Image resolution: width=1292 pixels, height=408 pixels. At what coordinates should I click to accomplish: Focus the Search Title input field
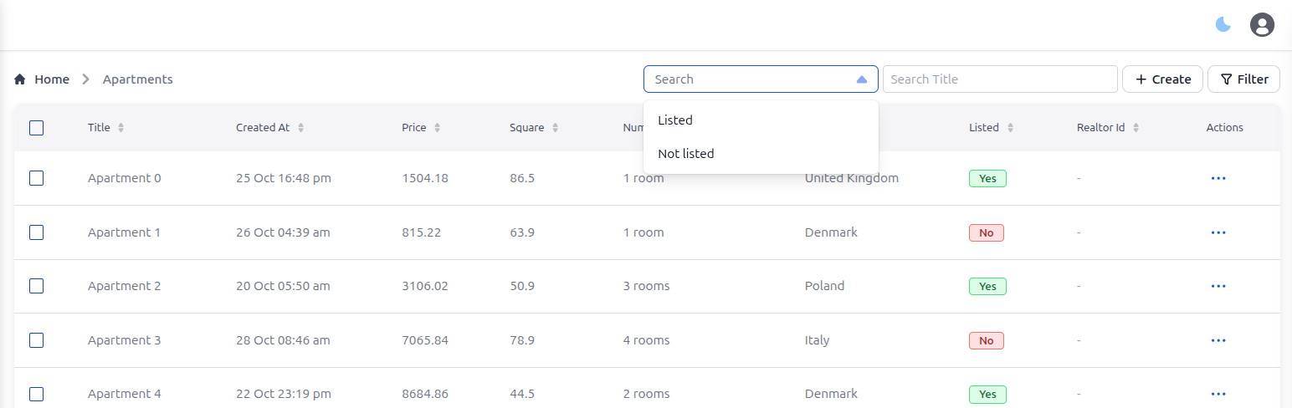(x=1000, y=79)
